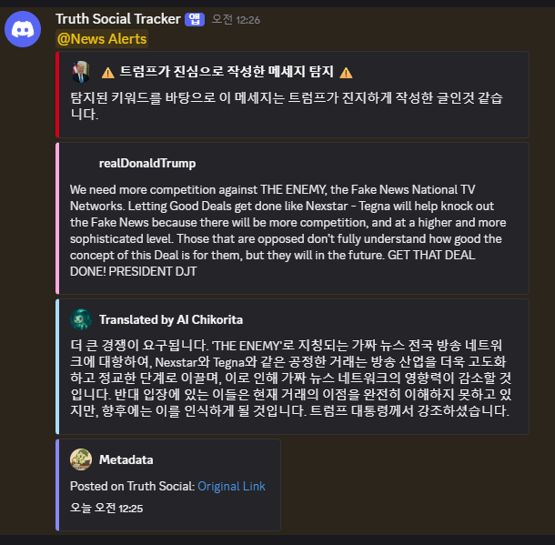Click the warning icon after the alert title

(346, 72)
